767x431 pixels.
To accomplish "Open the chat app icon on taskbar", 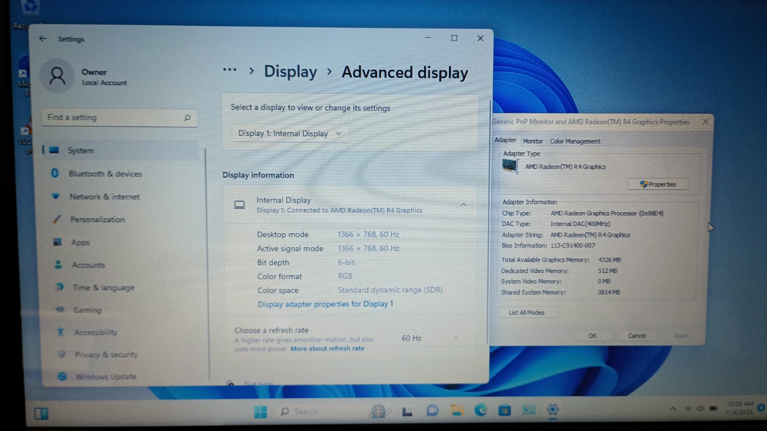I will (432, 411).
